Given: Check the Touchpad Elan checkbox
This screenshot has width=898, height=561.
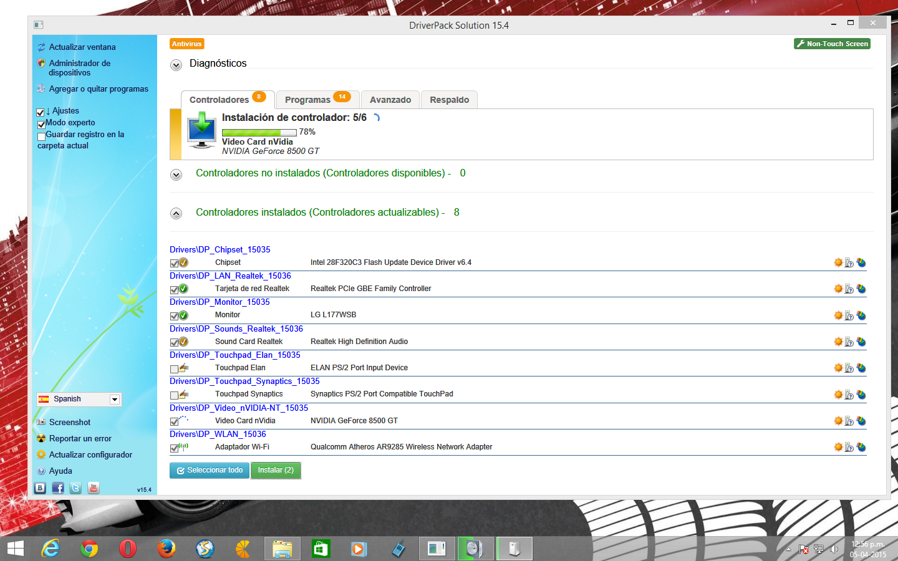Looking at the screenshot, I should [174, 369].
